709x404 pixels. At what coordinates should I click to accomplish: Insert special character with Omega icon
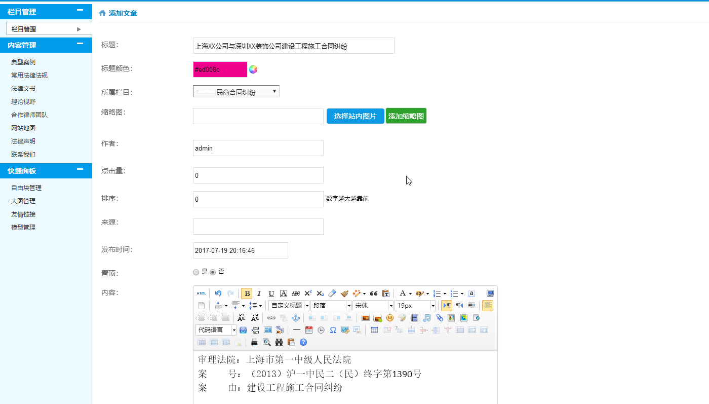(x=333, y=330)
